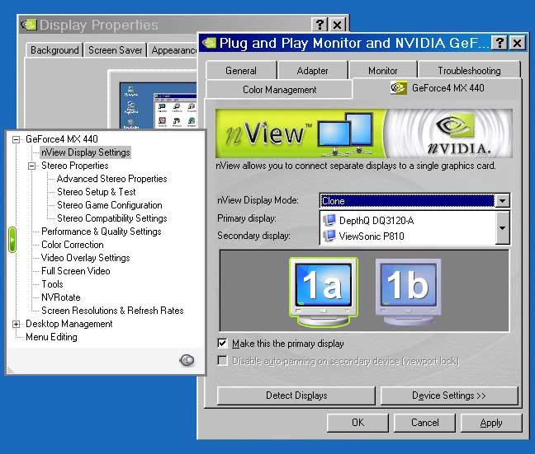The height and width of the screenshot is (454, 535).
Task: Click the DepthQ DQ3120-A monitor icon
Action: tap(329, 220)
